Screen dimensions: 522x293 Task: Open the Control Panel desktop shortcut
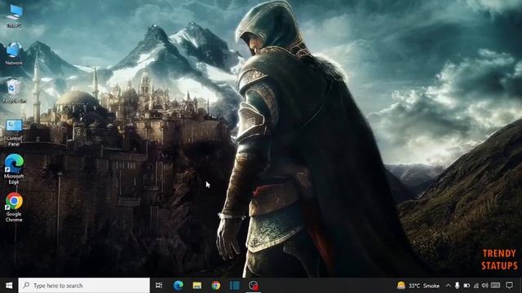[14, 133]
